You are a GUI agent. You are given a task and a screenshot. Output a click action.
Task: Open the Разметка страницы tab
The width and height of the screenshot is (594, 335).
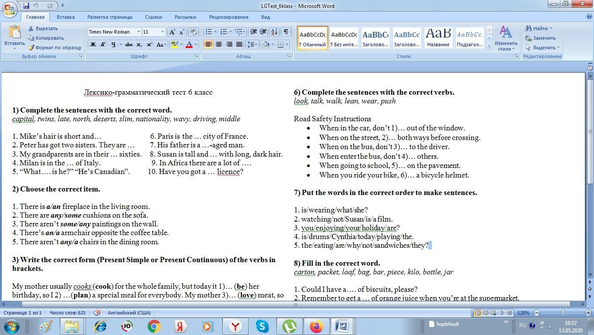pos(110,17)
